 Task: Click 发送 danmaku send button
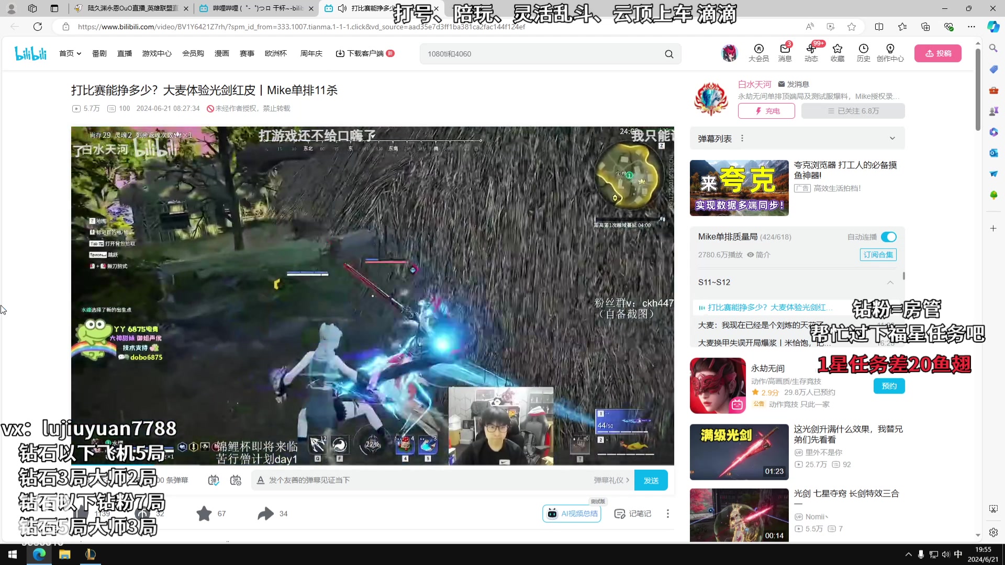(x=651, y=480)
